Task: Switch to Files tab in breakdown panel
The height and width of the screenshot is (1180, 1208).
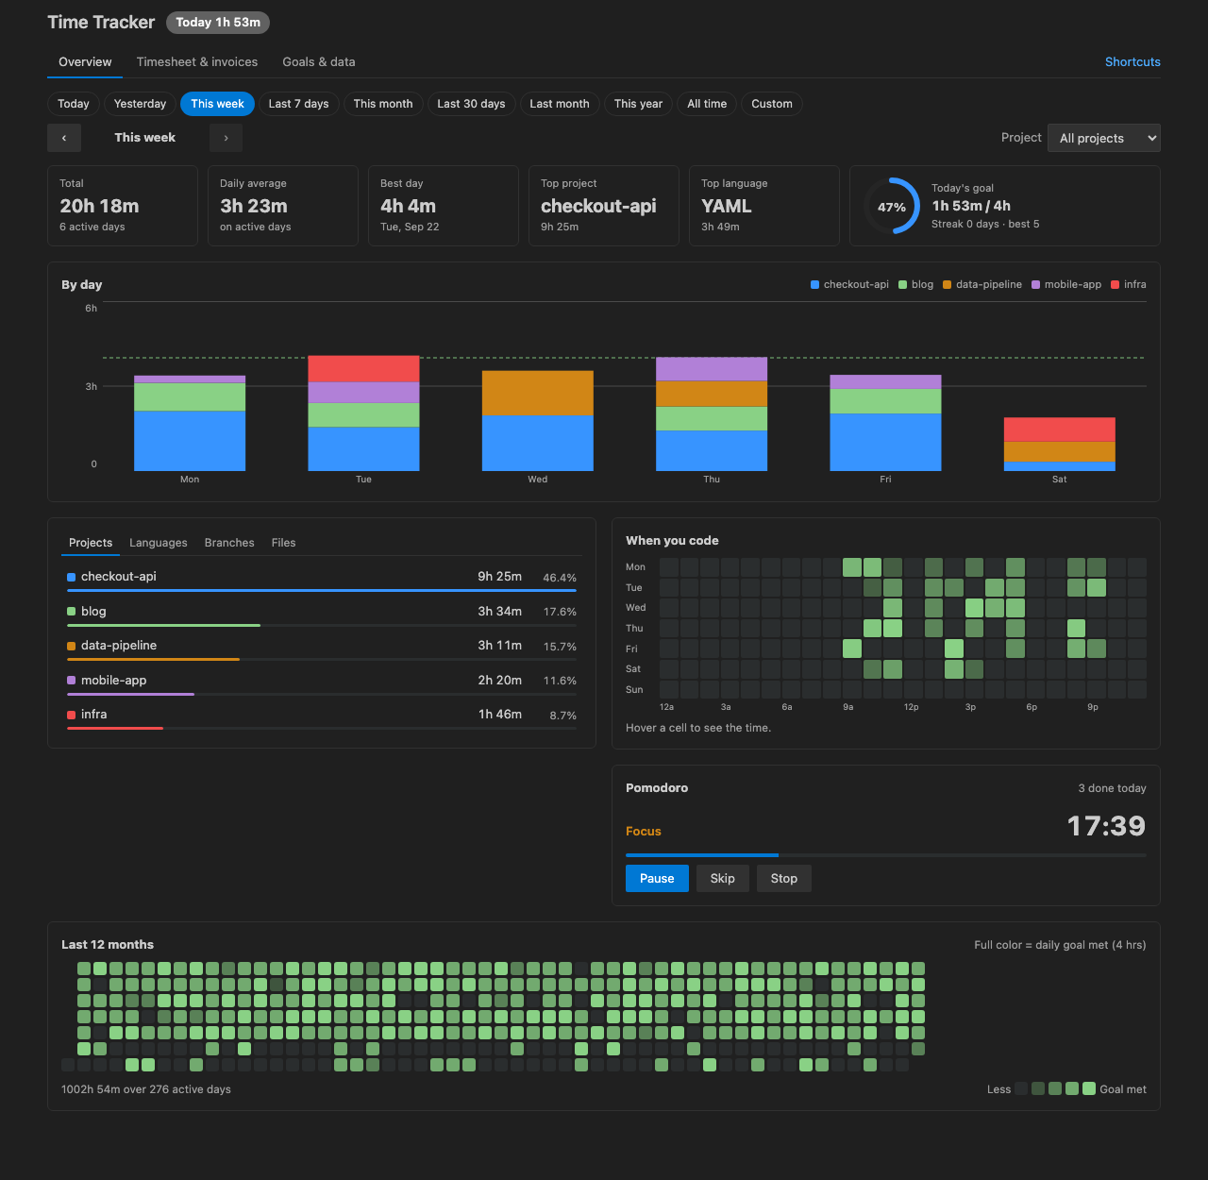Action: tap(283, 543)
